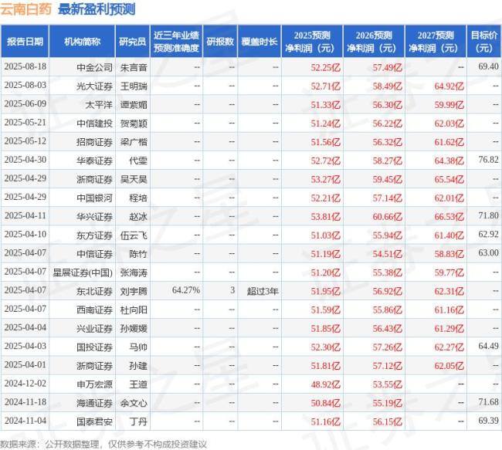Click value 48.92亿
Image resolution: width=502 pixels, height=450 pixels.
coord(326,384)
